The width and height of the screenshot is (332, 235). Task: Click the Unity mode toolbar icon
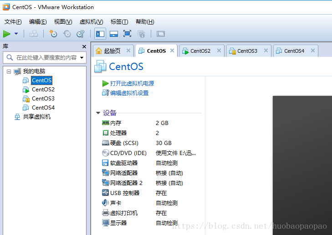(141, 34)
